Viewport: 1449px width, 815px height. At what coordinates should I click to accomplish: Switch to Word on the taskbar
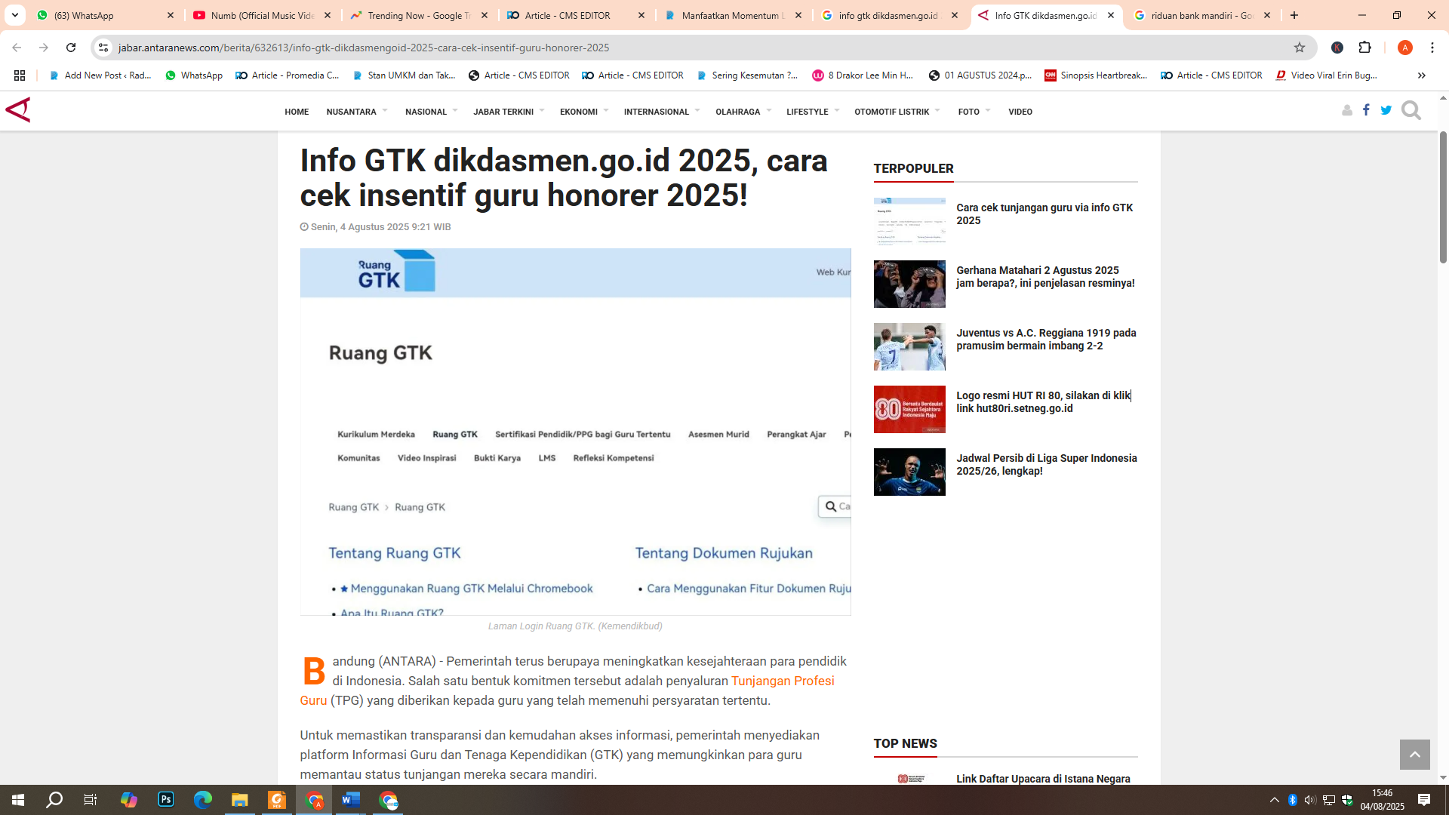coord(351,800)
